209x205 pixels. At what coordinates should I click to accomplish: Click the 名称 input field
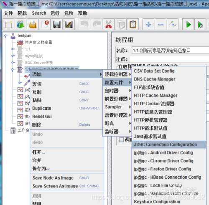pos(170,51)
